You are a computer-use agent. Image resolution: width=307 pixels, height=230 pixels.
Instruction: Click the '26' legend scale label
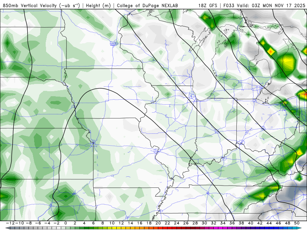point(186,223)
